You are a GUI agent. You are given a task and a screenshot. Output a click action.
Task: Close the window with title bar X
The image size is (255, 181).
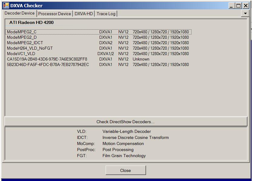(x=246, y=6)
